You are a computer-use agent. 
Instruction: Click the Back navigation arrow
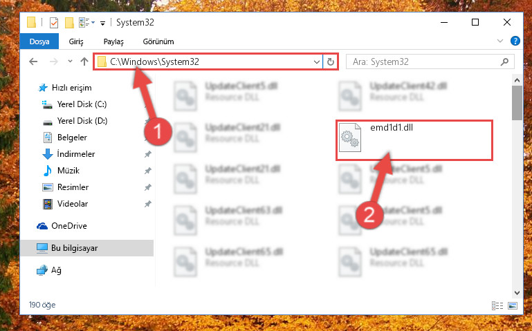click(33, 62)
